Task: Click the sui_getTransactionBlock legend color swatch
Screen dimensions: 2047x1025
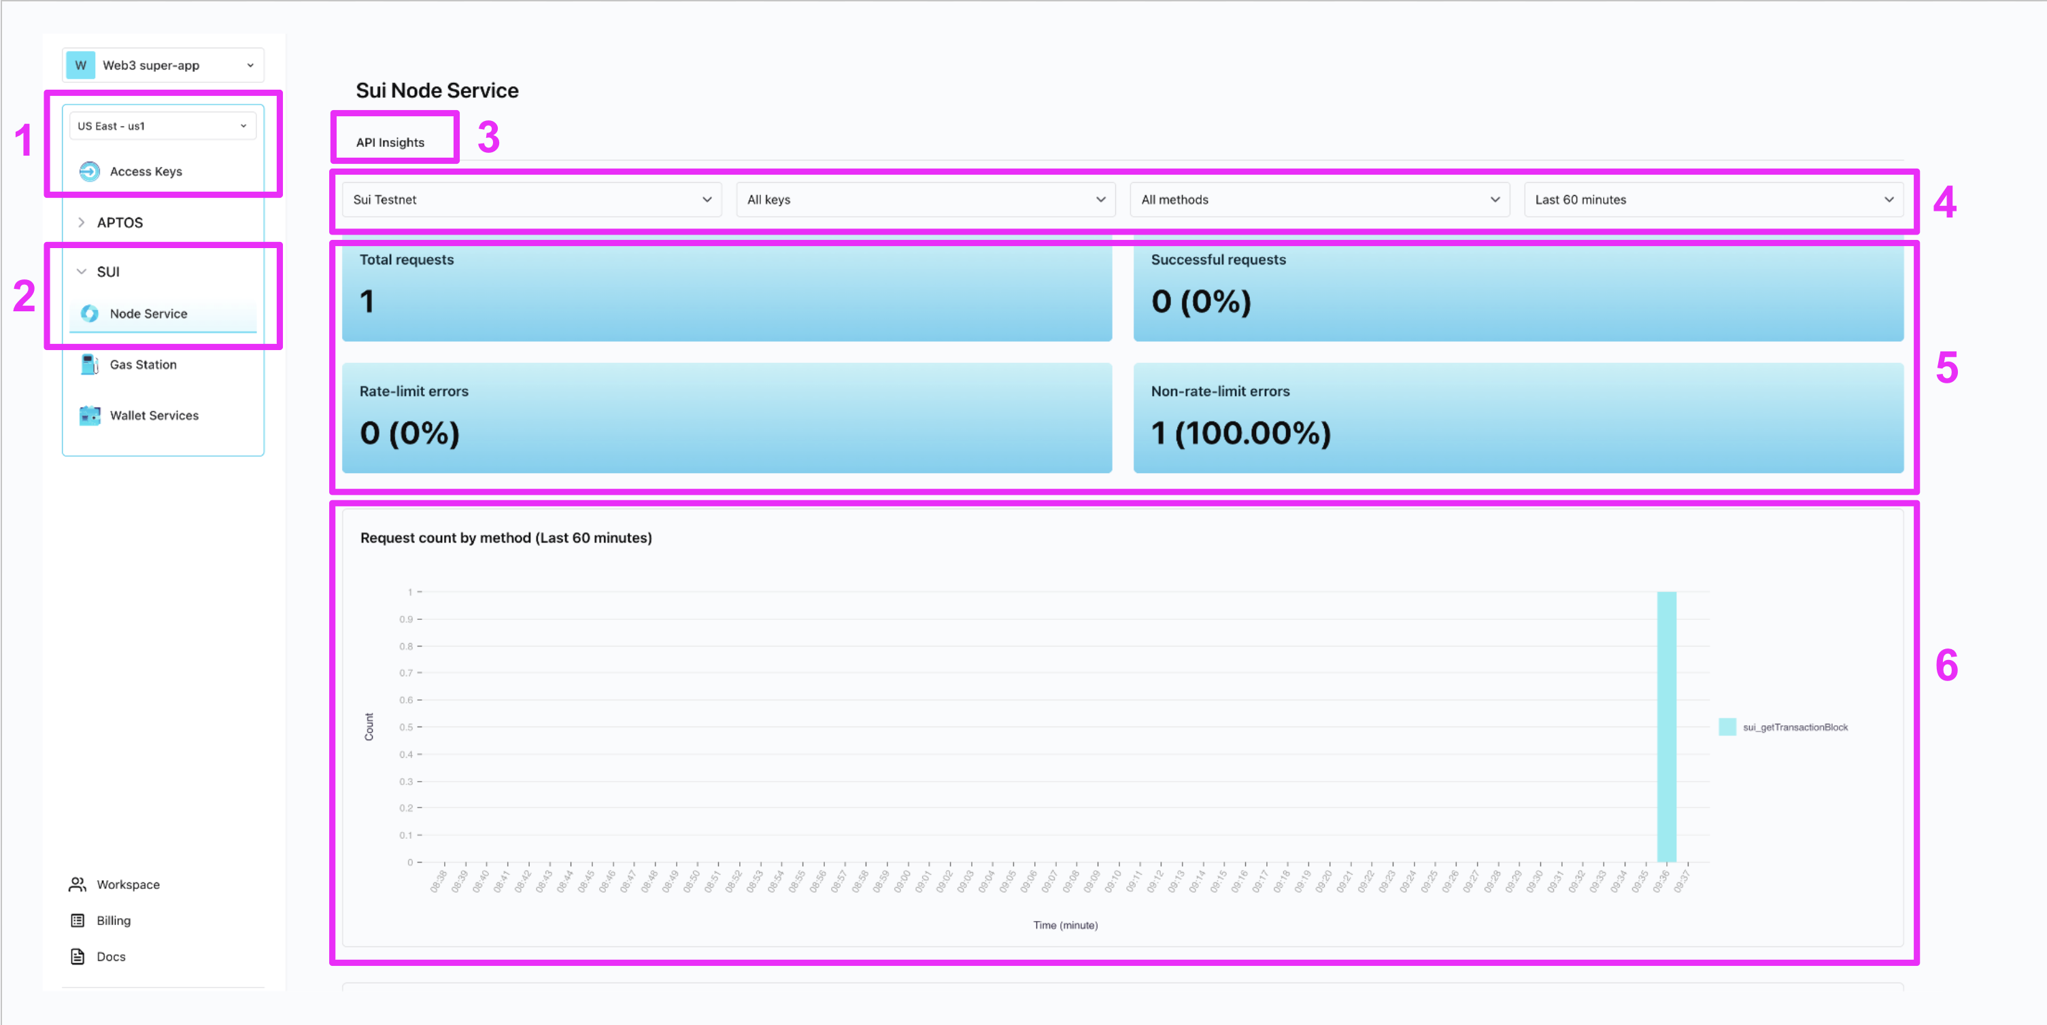Action: coord(1727,727)
